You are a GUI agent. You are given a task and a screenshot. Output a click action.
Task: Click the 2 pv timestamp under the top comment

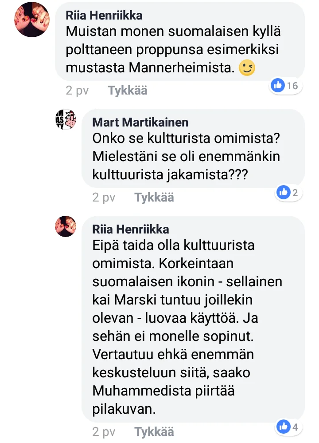click(x=77, y=91)
